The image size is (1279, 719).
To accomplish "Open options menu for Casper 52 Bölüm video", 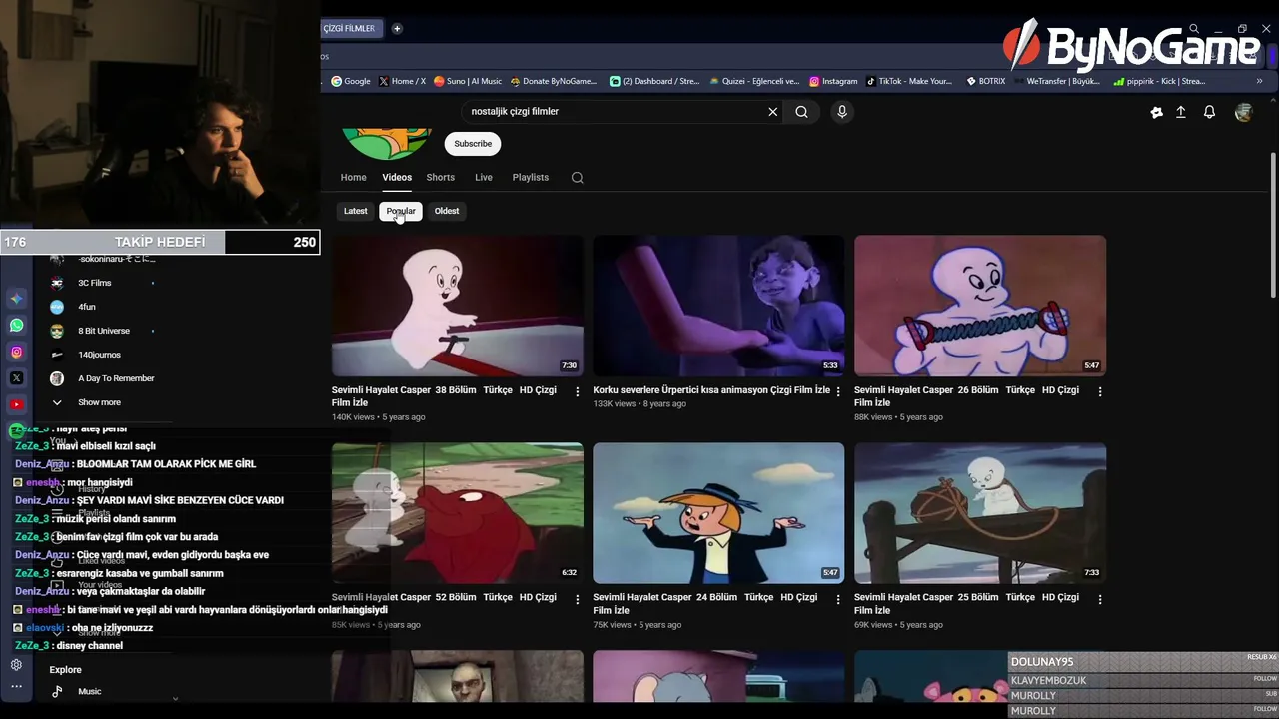I will pyautogui.click(x=577, y=599).
